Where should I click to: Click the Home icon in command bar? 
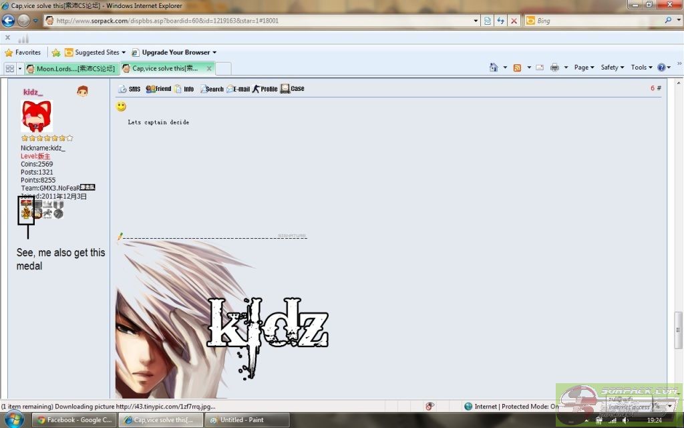point(494,68)
